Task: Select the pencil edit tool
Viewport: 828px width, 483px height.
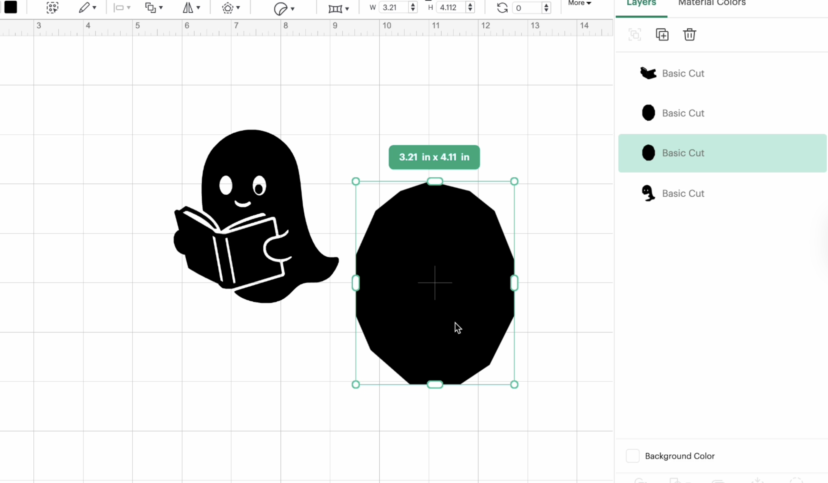Action: 85,8
